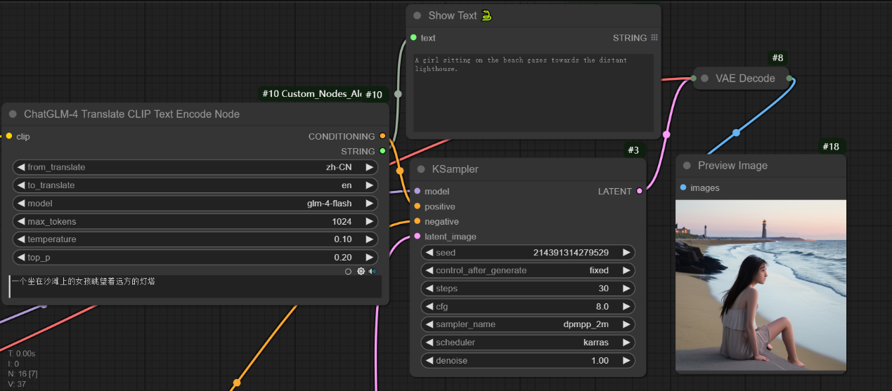Increase steps value with the right arrow
The height and width of the screenshot is (391, 892).
(626, 289)
